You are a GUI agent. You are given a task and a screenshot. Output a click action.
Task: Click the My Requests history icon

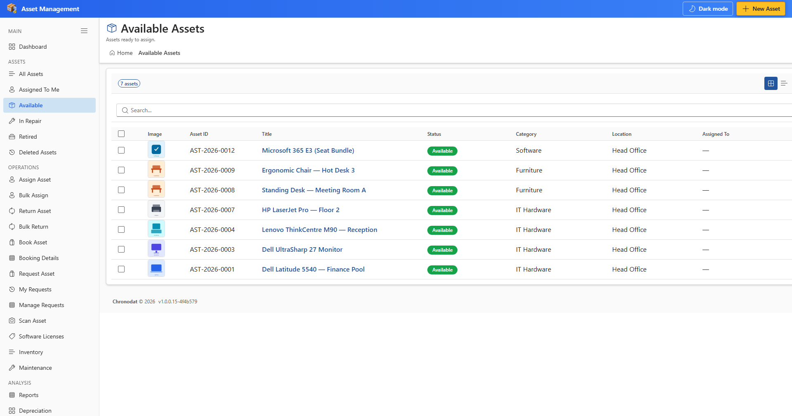click(12, 289)
